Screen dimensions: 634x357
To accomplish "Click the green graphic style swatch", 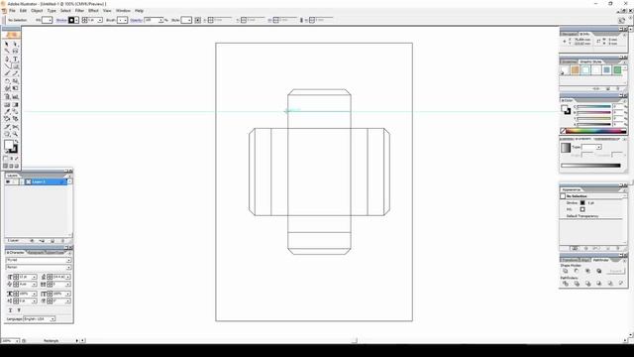I will pyautogui.click(x=617, y=70).
